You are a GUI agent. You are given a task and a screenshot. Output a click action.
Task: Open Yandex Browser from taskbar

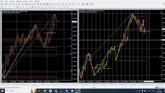(51, 91)
